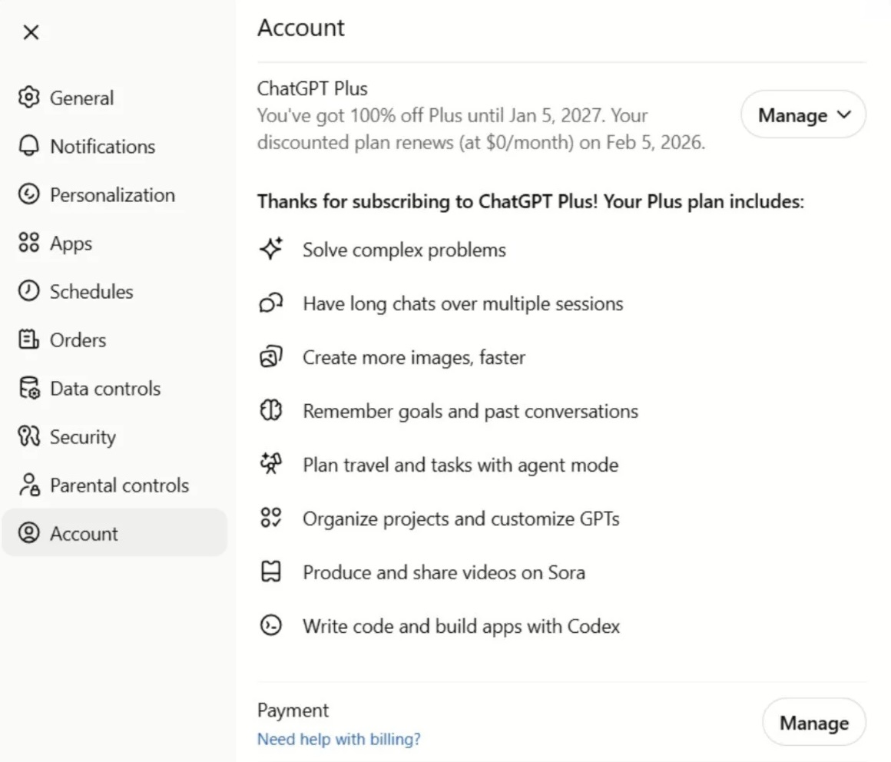Click the Personalization icon in sidebar
This screenshot has height=762, width=891.
28,195
